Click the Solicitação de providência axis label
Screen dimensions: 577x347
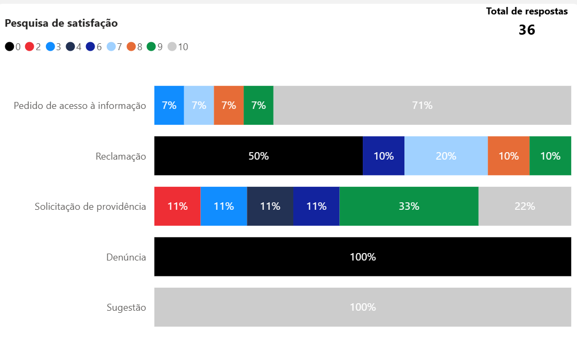[90, 207]
